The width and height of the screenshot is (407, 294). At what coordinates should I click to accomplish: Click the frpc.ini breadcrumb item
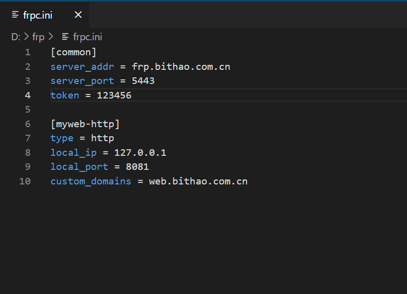coord(88,37)
